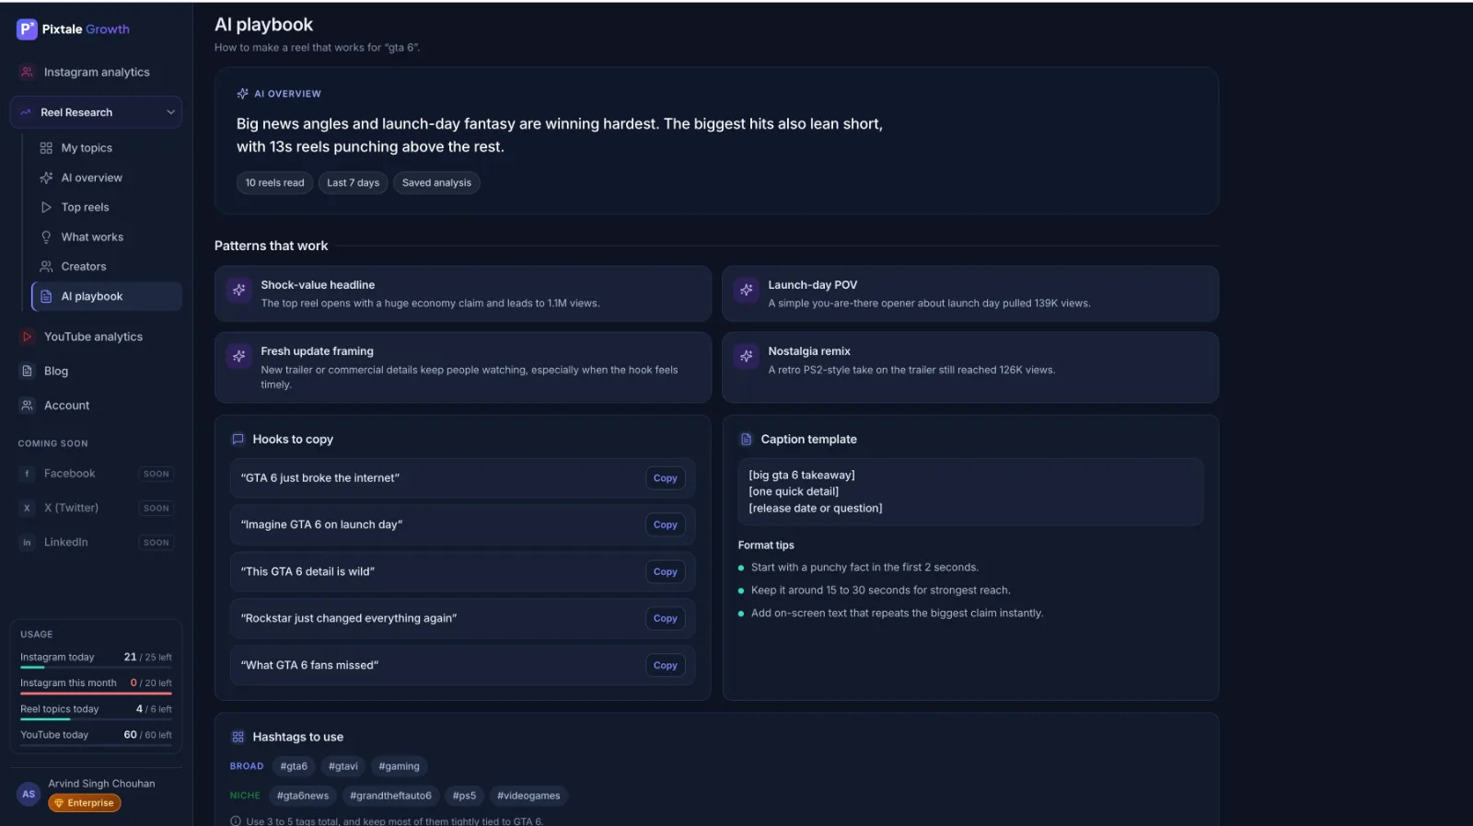Click the 10 reels read chip

274,183
